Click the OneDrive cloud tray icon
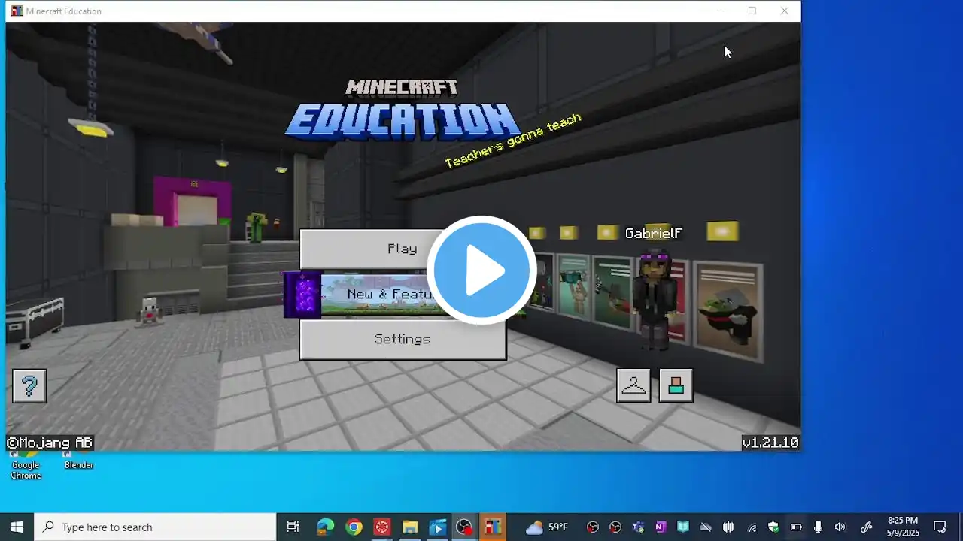The image size is (963, 541). (x=706, y=527)
